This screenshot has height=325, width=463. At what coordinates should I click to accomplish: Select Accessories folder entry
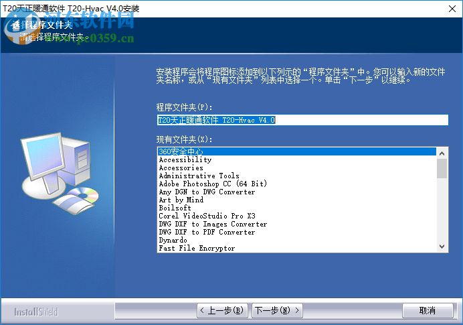(297, 168)
